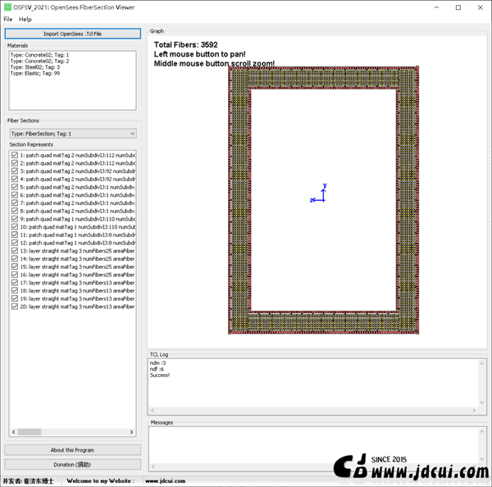This screenshot has height=487, width=492.
Task: Hide layer straight item 15 via checkbox
Action: (x=15, y=266)
